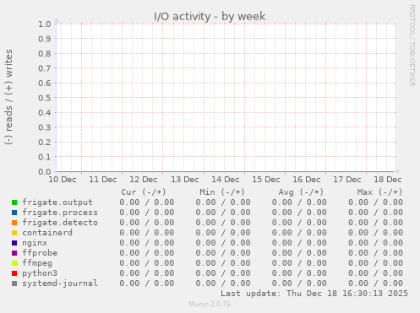The width and height of the screenshot is (420, 313).
Task: Click the python3 Min value
Action: (223, 273)
